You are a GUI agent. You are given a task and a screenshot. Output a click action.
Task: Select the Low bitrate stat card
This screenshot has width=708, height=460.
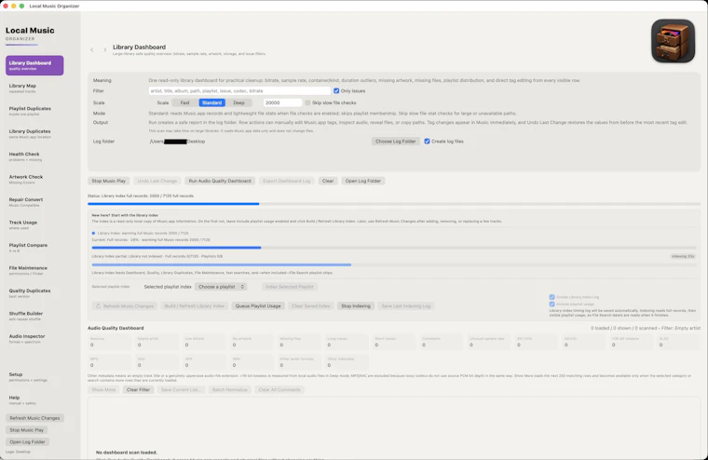click(x=204, y=342)
